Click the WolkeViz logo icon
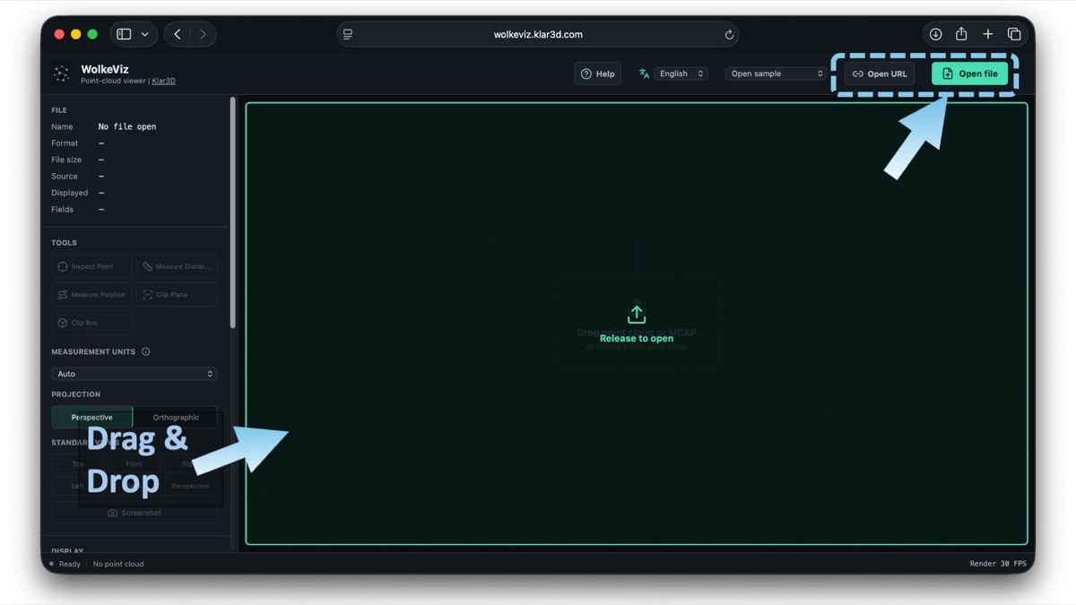Viewport: 1076px width, 605px height. tap(61, 73)
